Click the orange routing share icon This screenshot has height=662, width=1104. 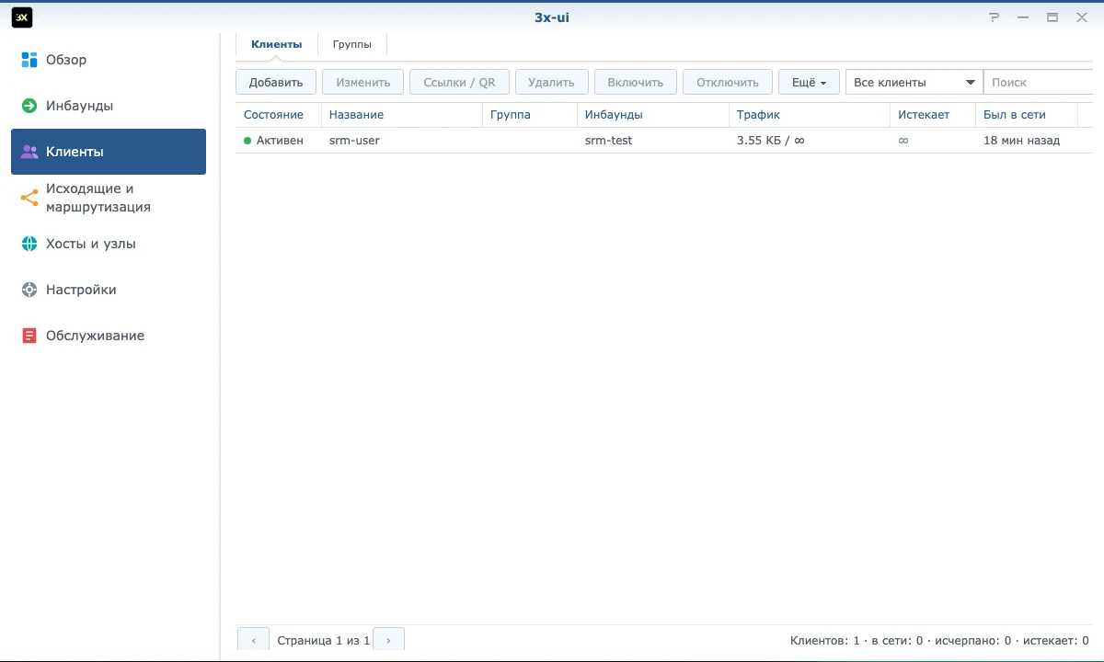coord(29,198)
